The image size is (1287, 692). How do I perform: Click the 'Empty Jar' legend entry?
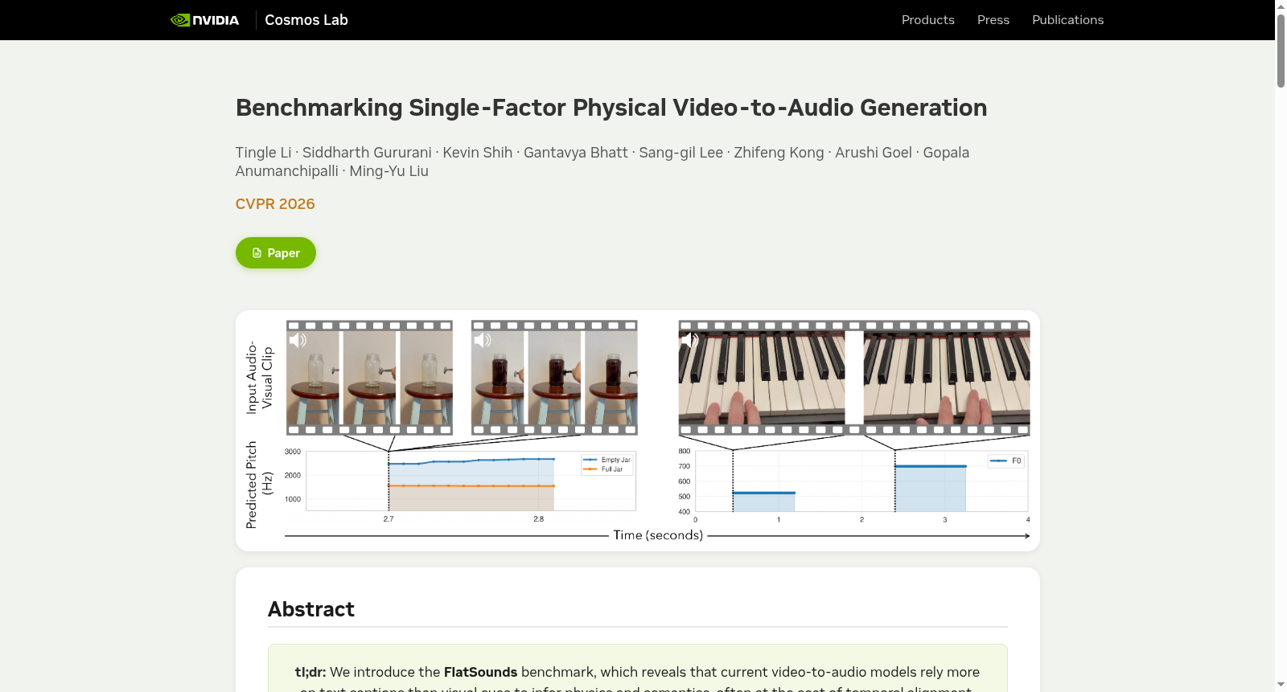pyautogui.click(x=607, y=460)
